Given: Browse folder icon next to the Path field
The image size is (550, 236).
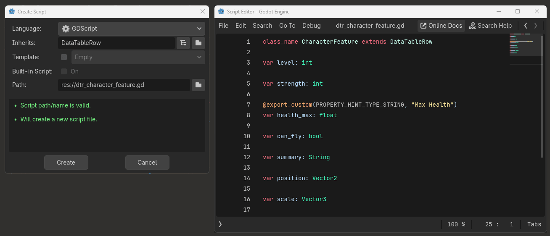Looking at the screenshot, I should point(198,85).
